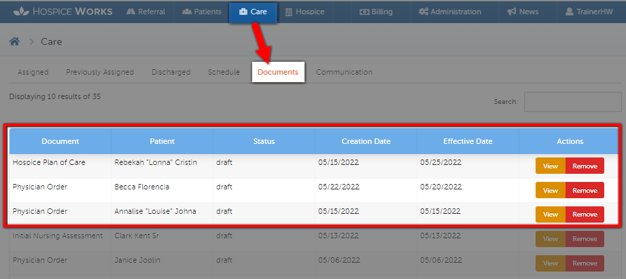Select the Documents tab
The height and width of the screenshot is (279, 626).
[x=278, y=72]
